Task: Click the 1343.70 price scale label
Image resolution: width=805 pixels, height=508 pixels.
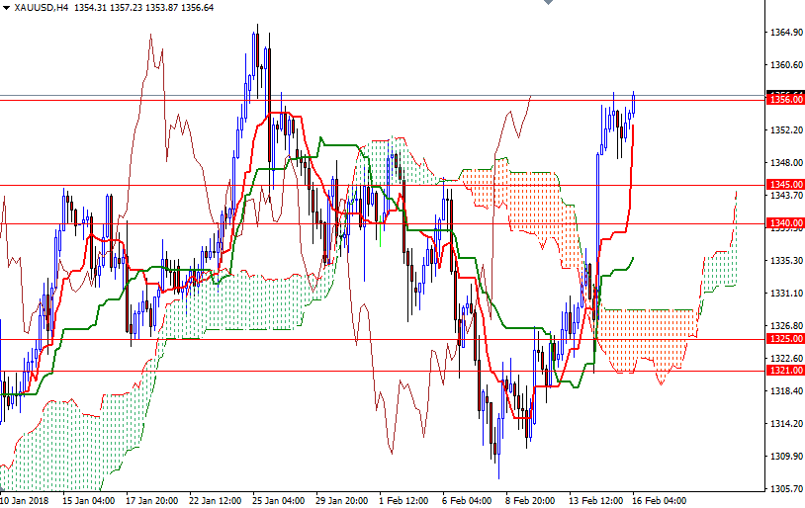Action: [x=786, y=196]
